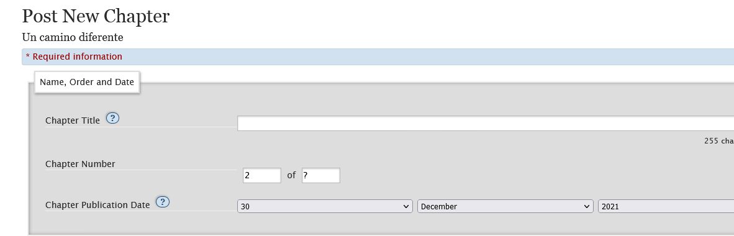Click the red asterisk in the required notice

coord(27,57)
